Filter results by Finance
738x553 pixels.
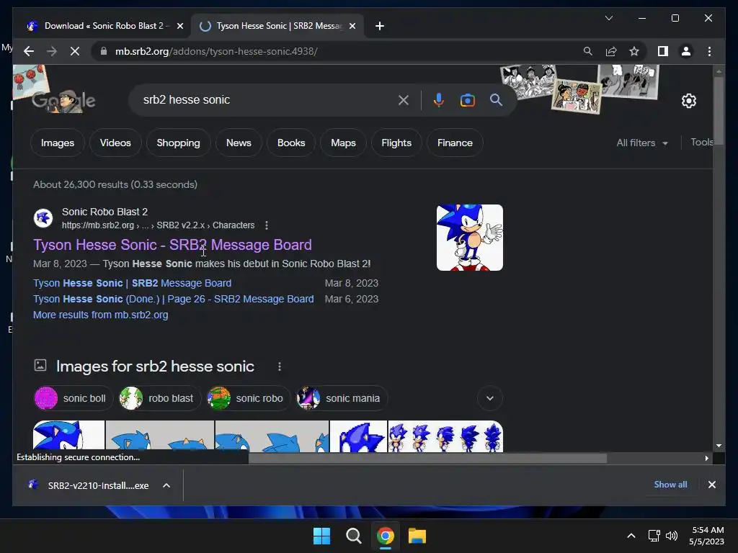click(x=455, y=143)
